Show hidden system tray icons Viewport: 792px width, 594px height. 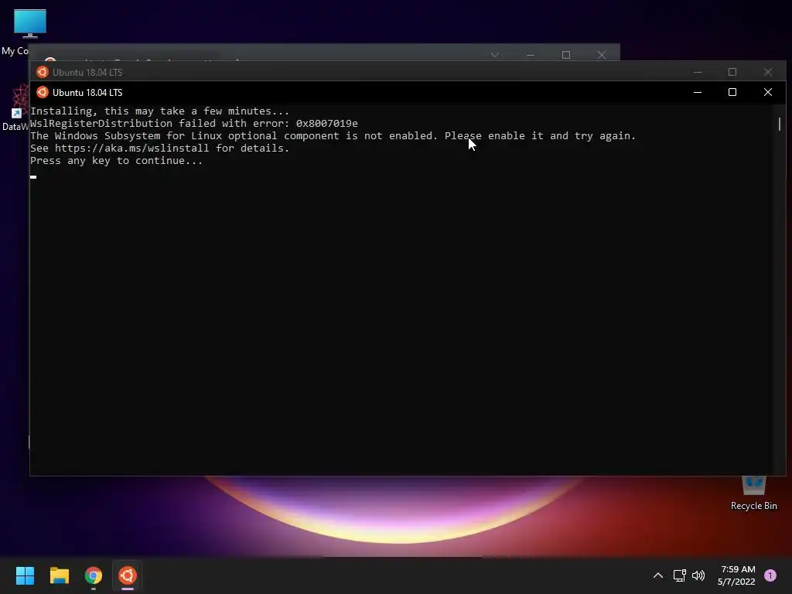coord(657,575)
